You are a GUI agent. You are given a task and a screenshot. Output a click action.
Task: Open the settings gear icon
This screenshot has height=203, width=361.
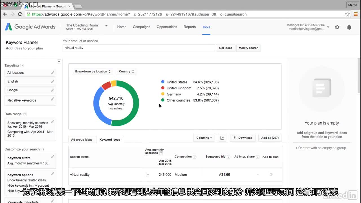[x=337, y=27]
